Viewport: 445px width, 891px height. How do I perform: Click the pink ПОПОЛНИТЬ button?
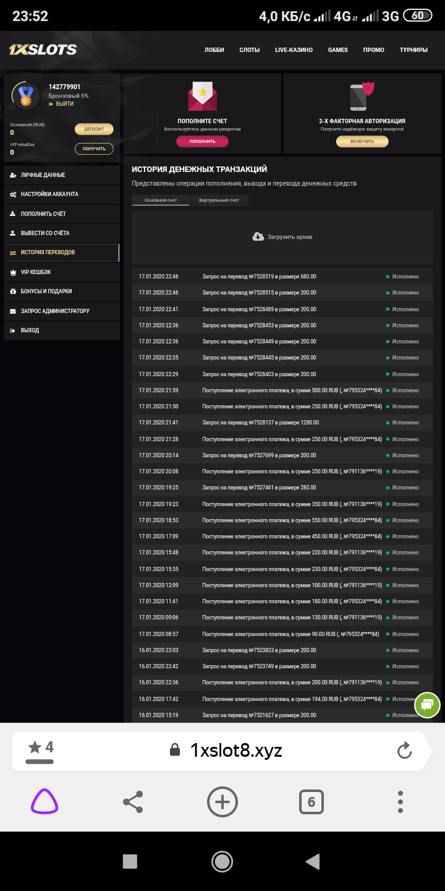pos(202,141)
